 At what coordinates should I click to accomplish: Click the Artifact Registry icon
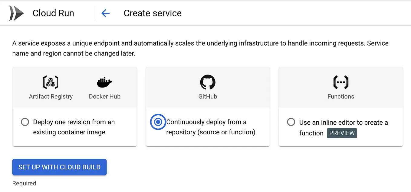[x=51, y=82]
